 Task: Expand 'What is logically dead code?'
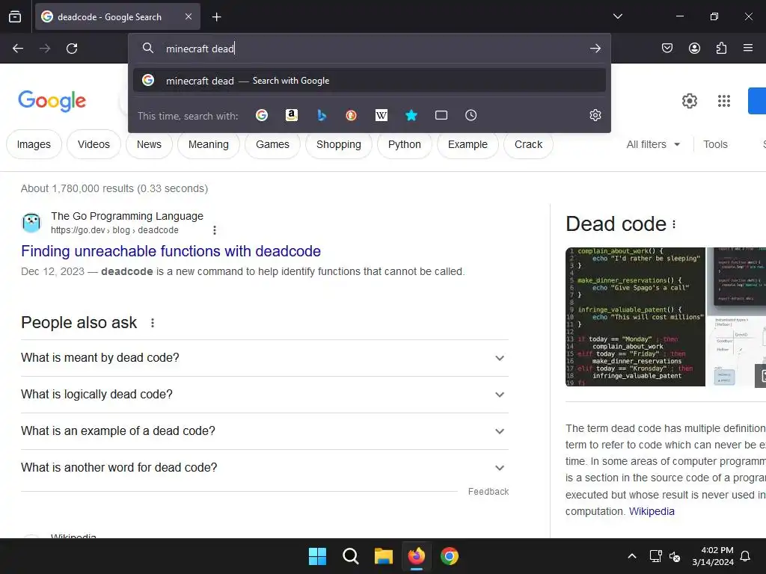click(x=265, y=395)
